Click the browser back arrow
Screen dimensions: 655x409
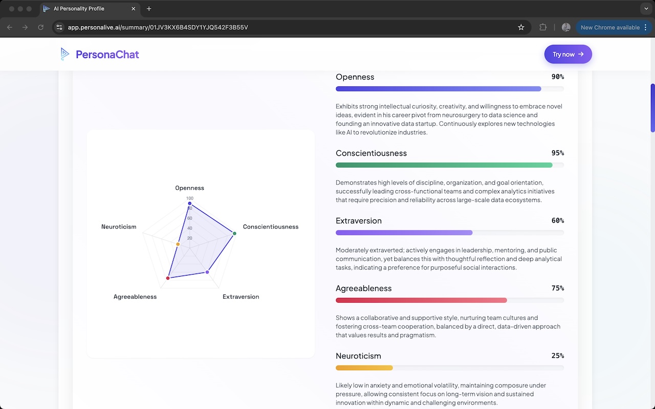point(10,27)
